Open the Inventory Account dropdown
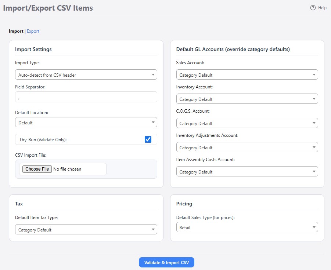This screenshot has height=270, width=331. pos(247,99)
